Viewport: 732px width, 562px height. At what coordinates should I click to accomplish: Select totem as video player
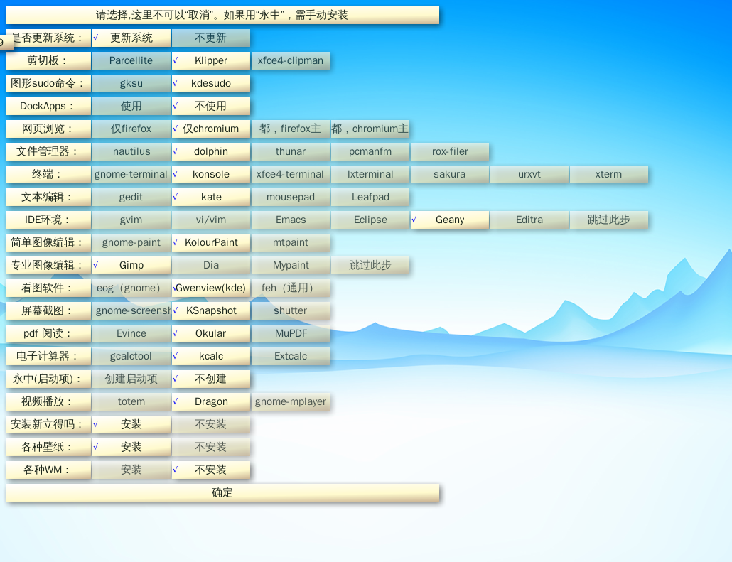(x=131, y=402)
